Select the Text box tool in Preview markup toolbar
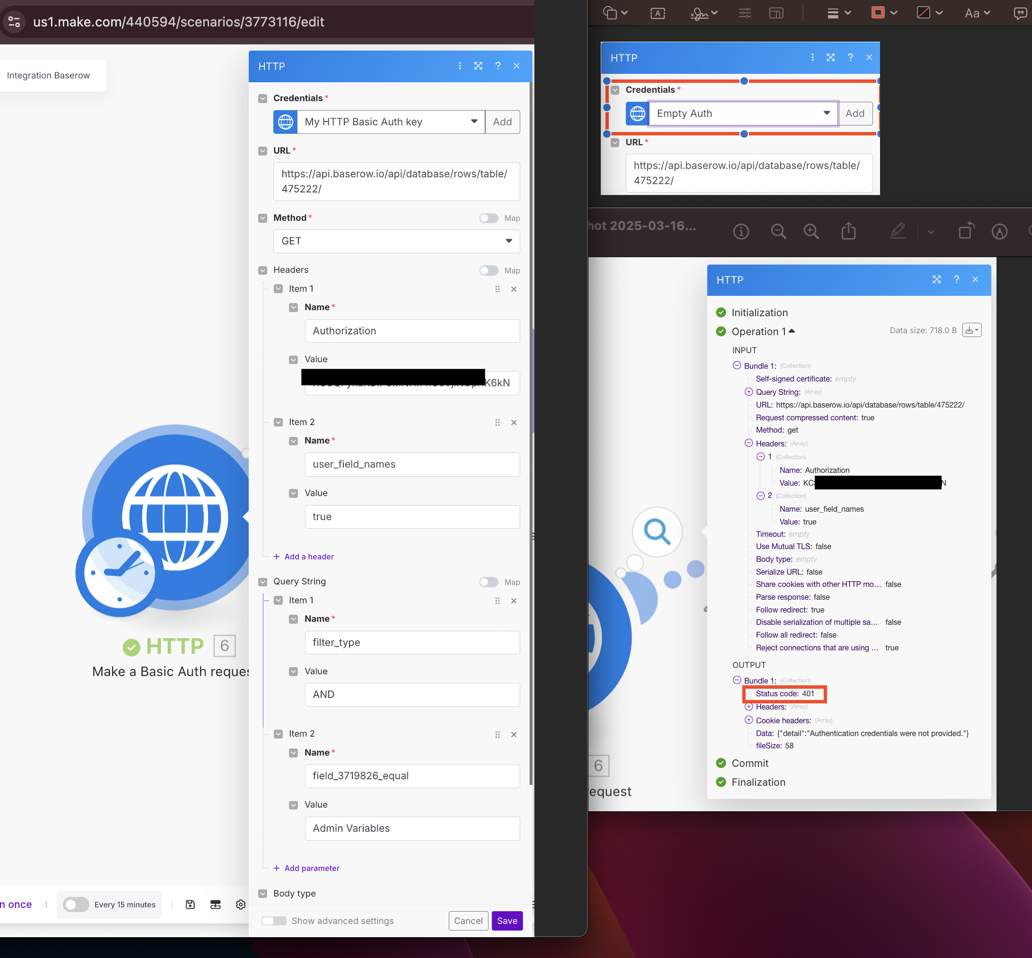Viewport: 1032px width, 958px height. pos(658,13)
